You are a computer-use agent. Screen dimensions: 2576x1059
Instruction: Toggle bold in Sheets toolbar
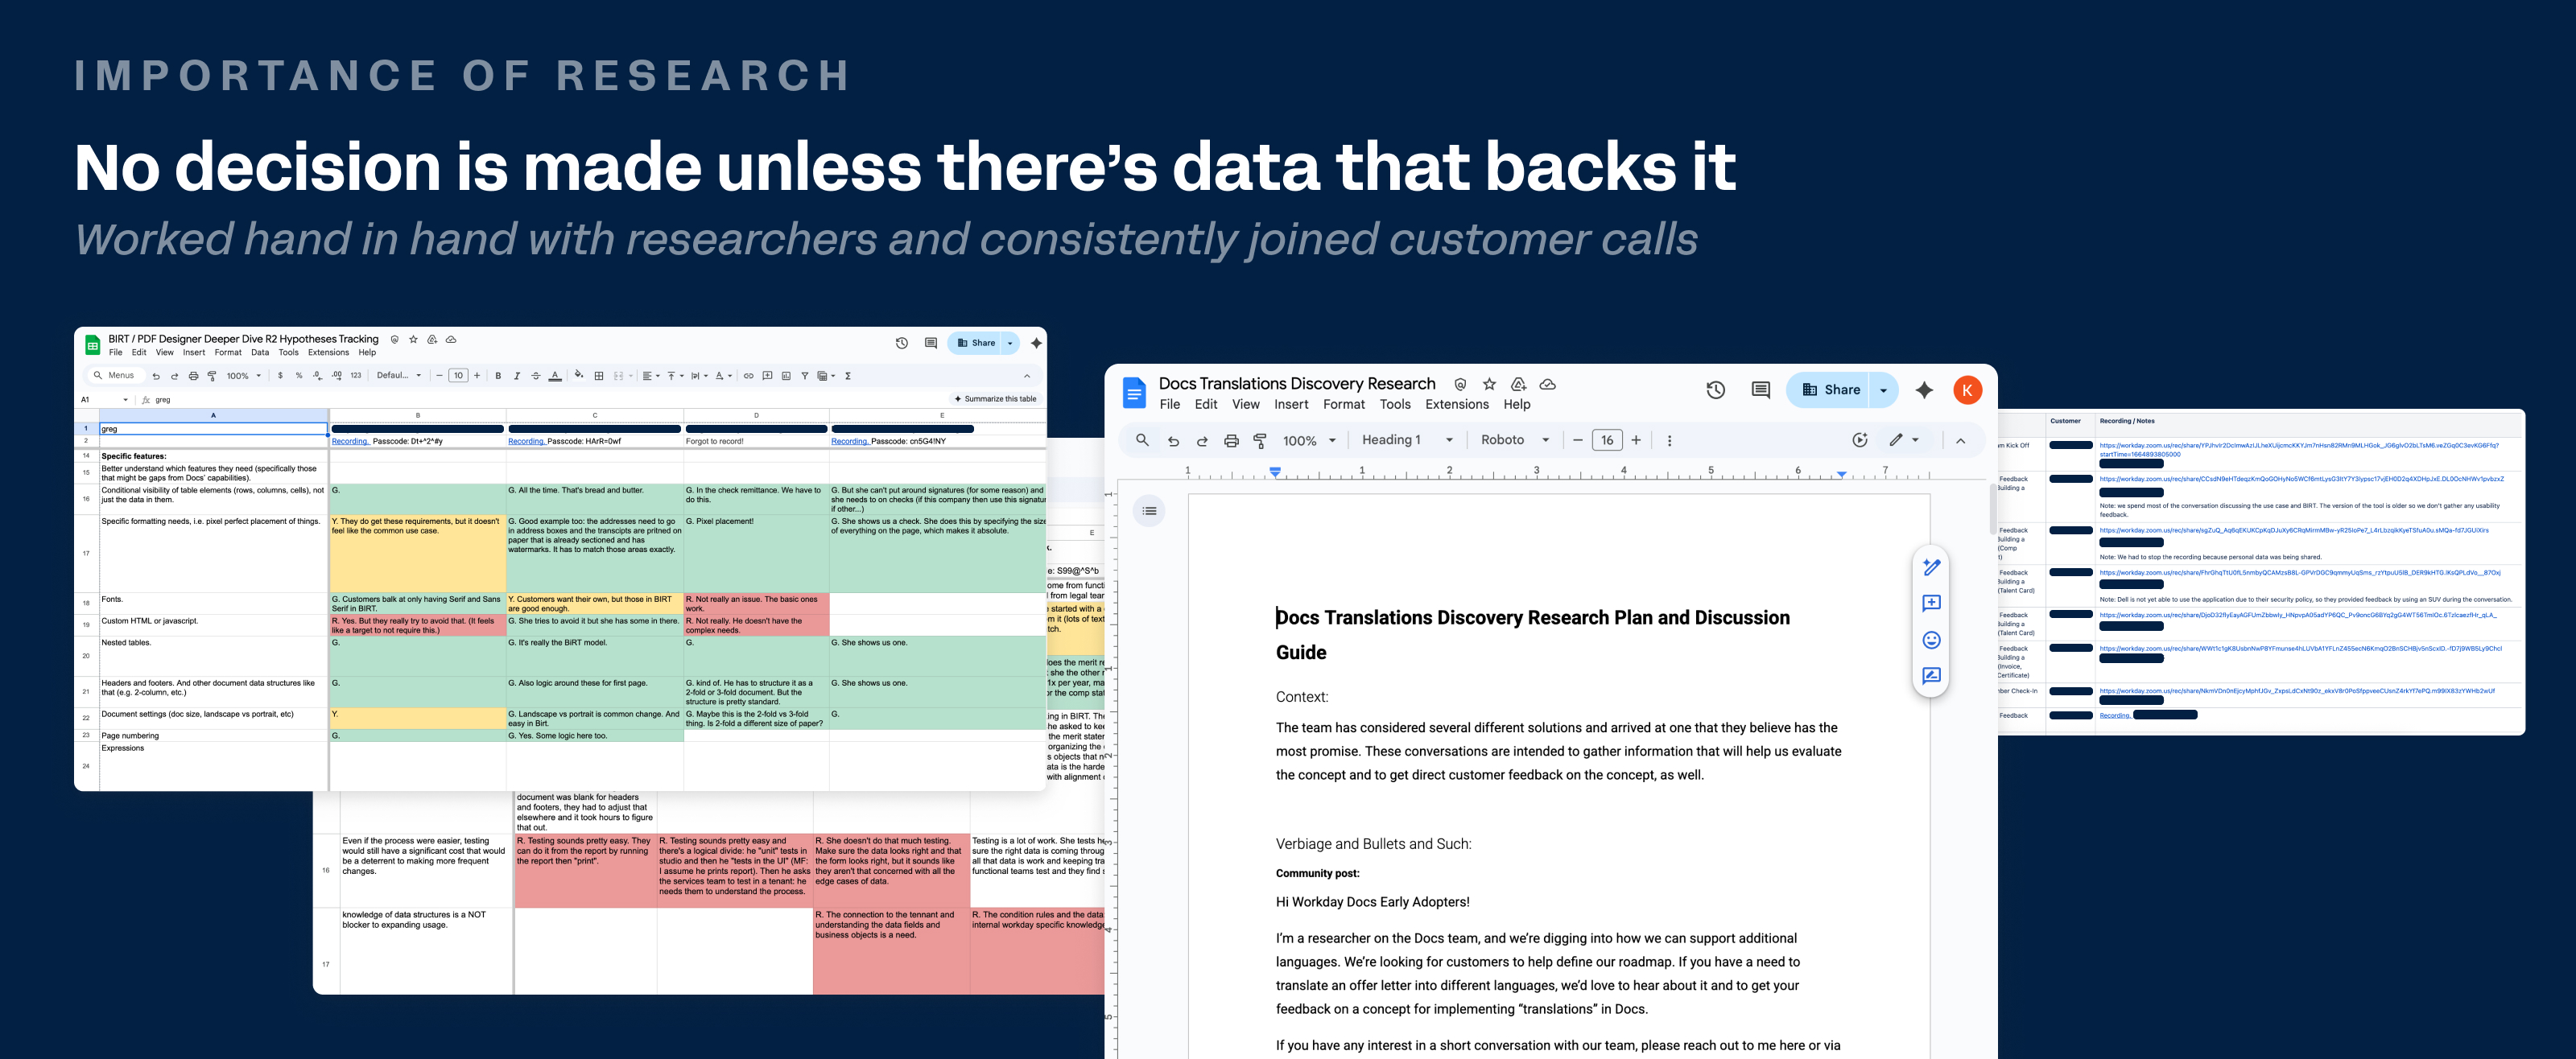click(x=498, y=376)
